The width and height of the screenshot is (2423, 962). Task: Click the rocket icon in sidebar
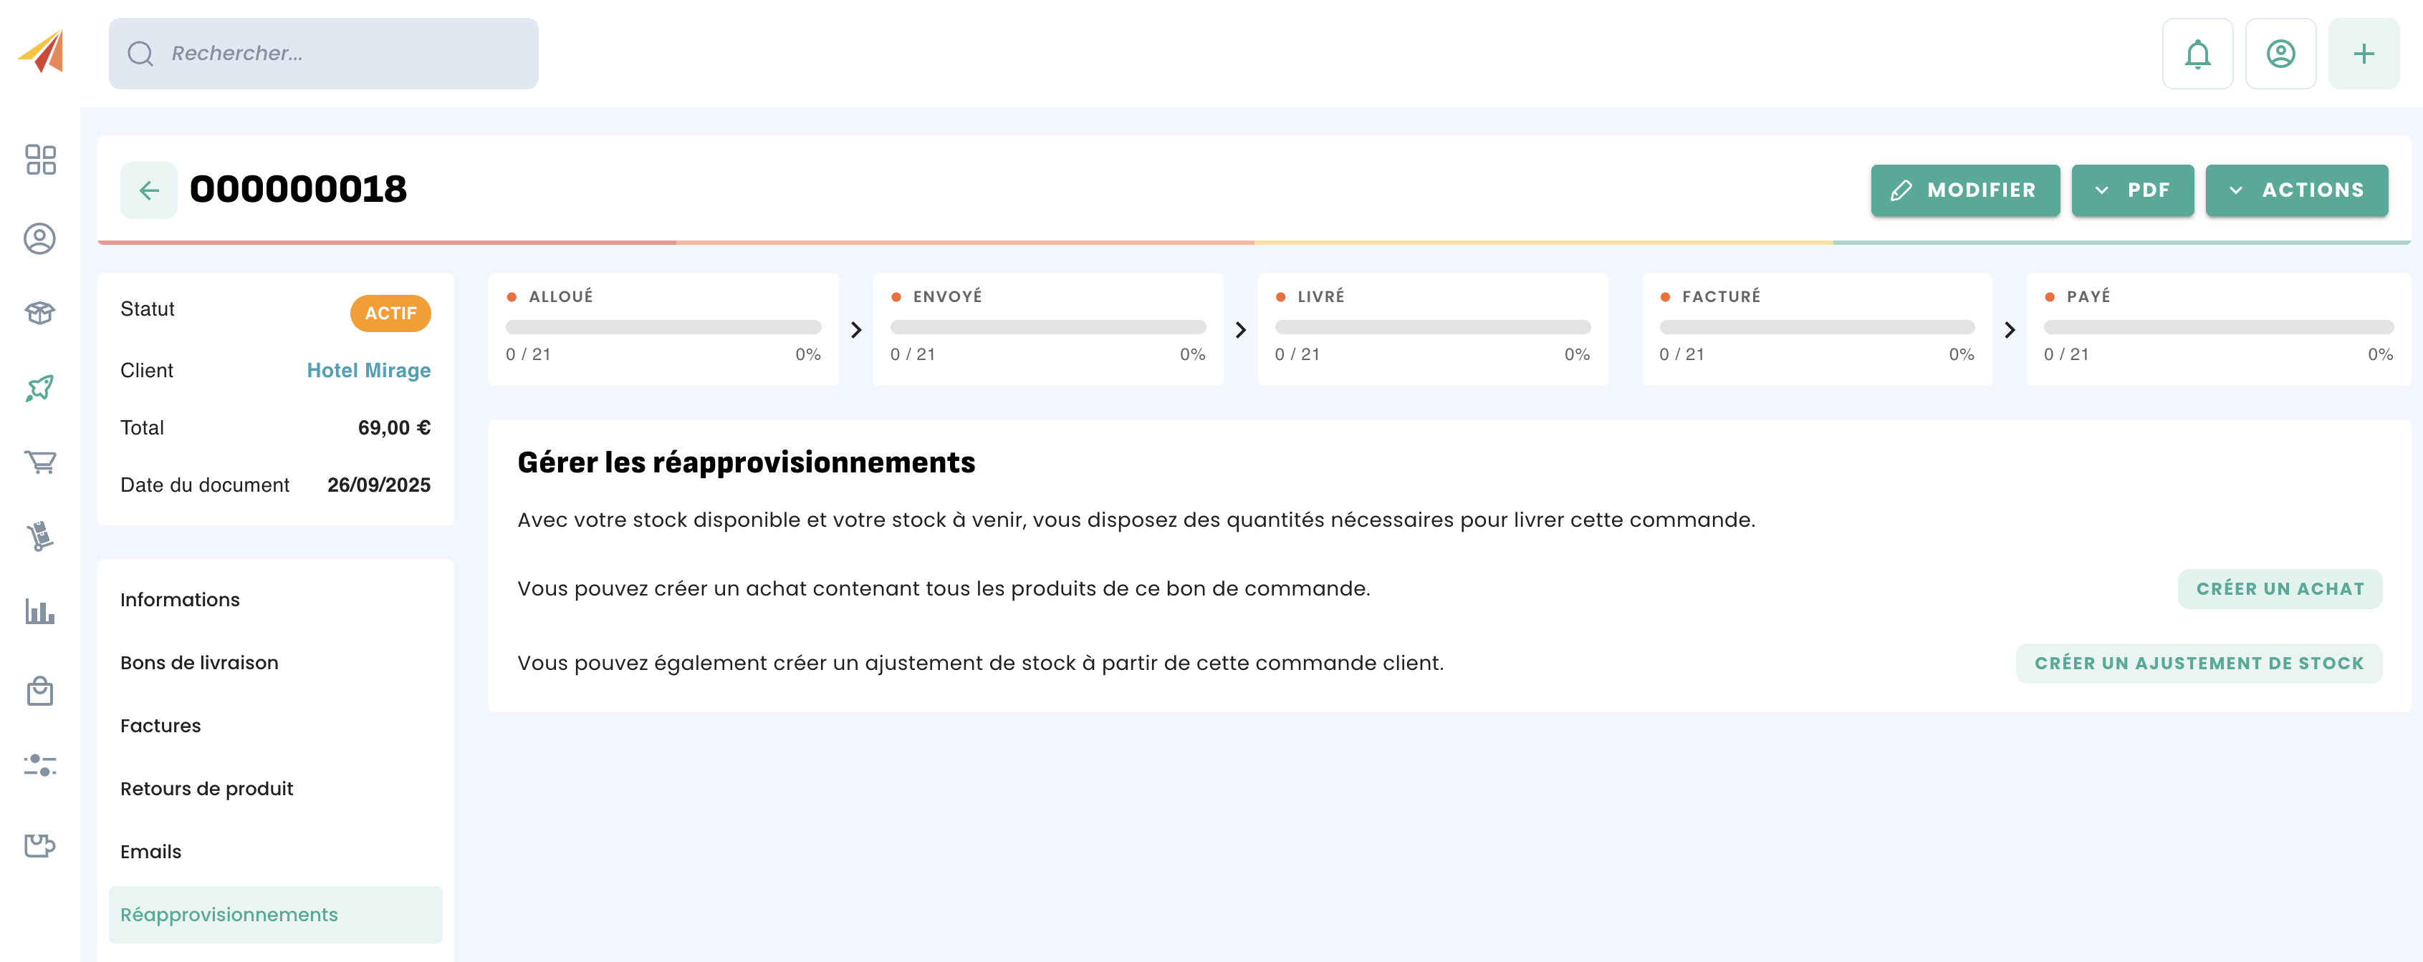click(x=39, y=387)
